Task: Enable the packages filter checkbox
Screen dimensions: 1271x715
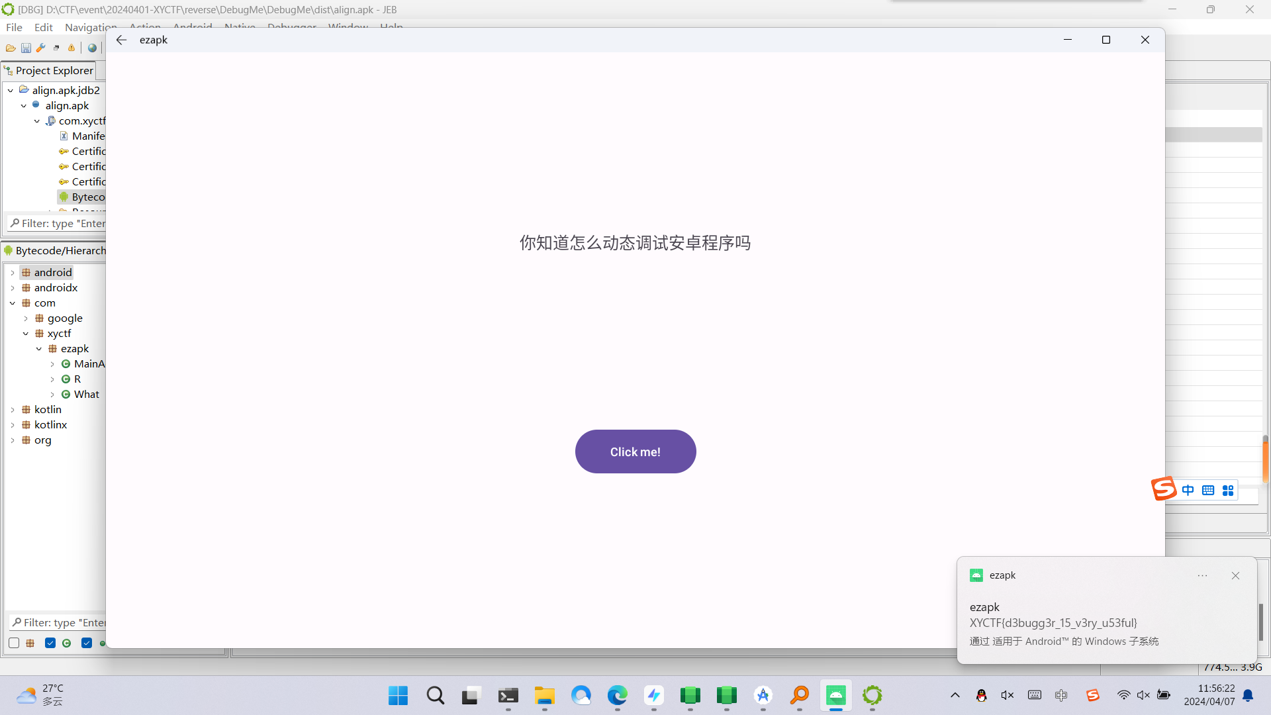Action: 14,643
